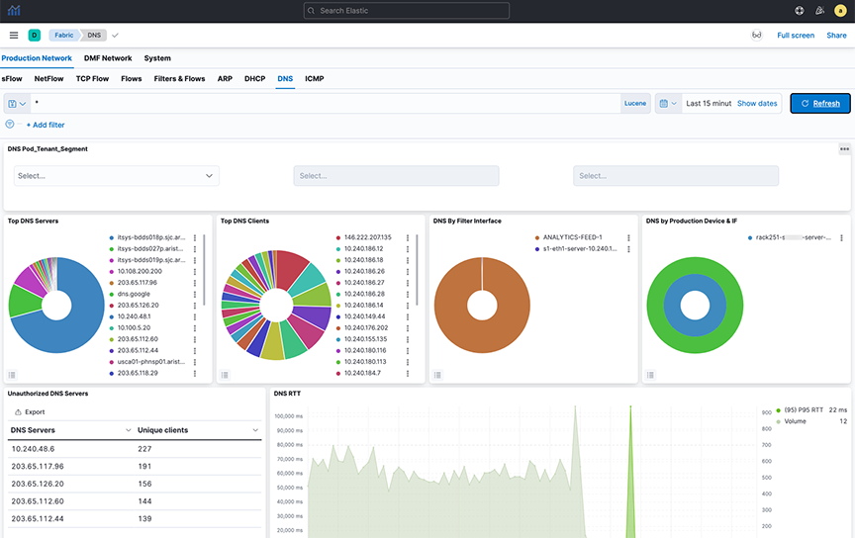Open the Filters & Flows sub-tab
Image resolution: width=855 pixels, height=538 pixels.
point(179,79)
